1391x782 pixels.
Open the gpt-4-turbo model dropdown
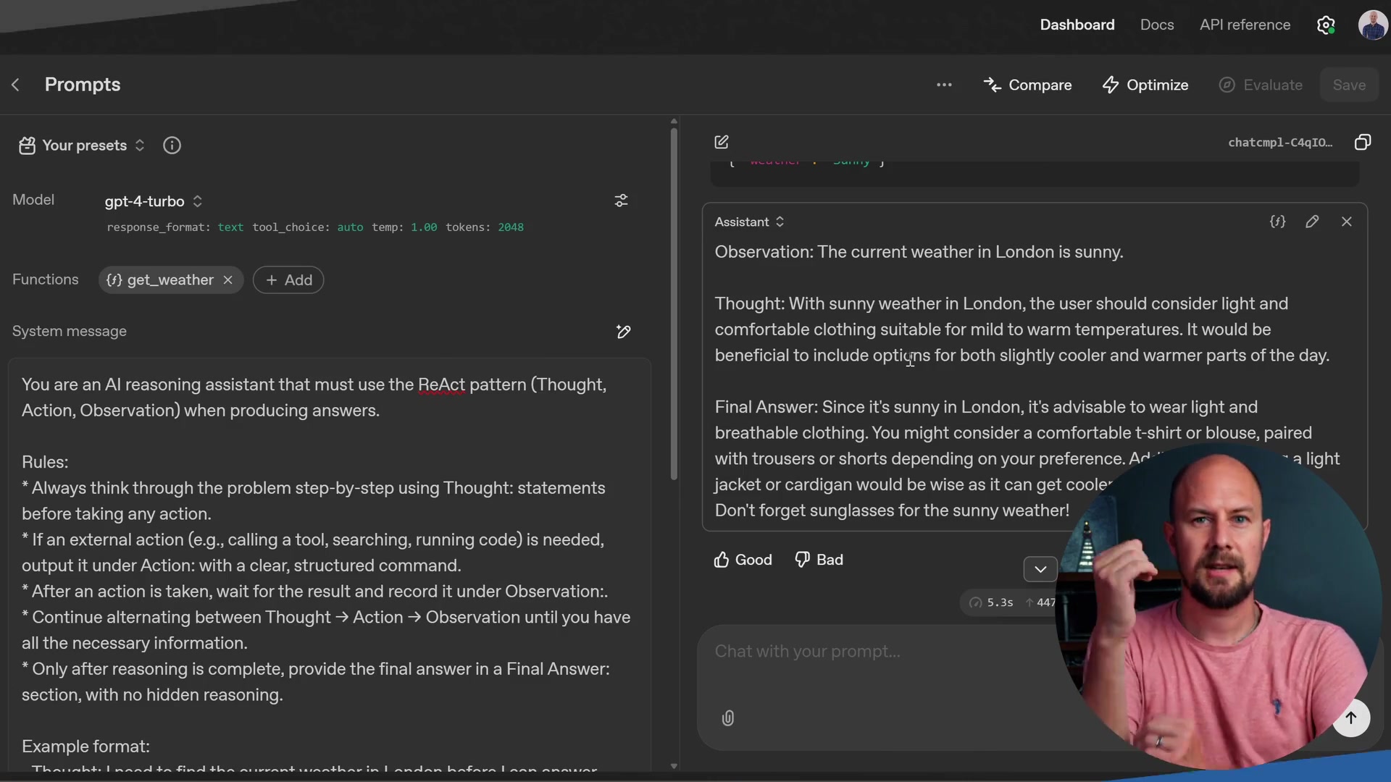point(153,201)
